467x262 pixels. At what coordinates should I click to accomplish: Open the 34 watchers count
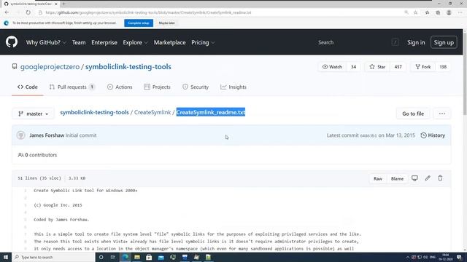point(353,67)
